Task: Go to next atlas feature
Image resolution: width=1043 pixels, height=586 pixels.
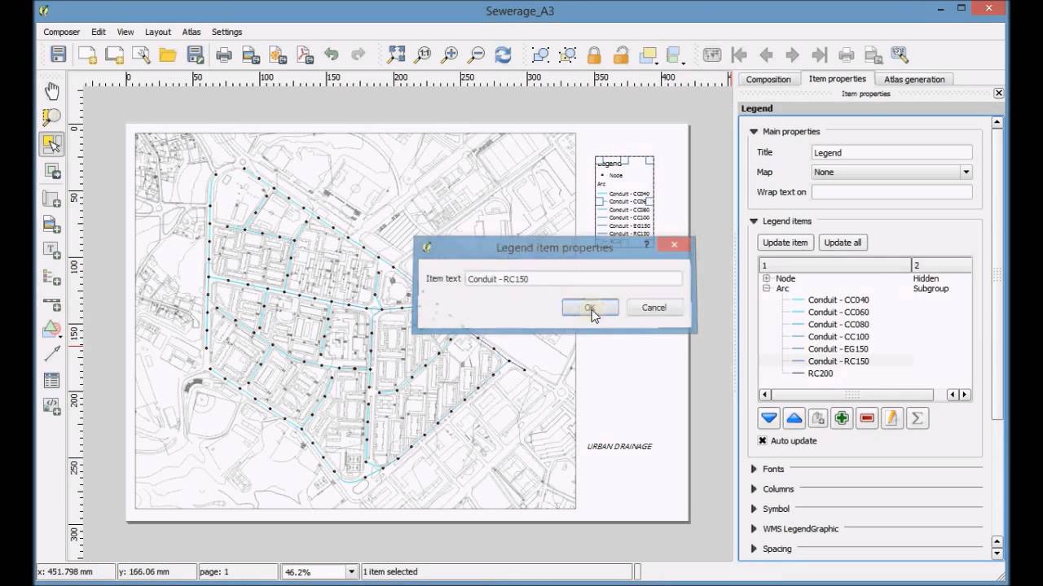Action: coord(793,55)
